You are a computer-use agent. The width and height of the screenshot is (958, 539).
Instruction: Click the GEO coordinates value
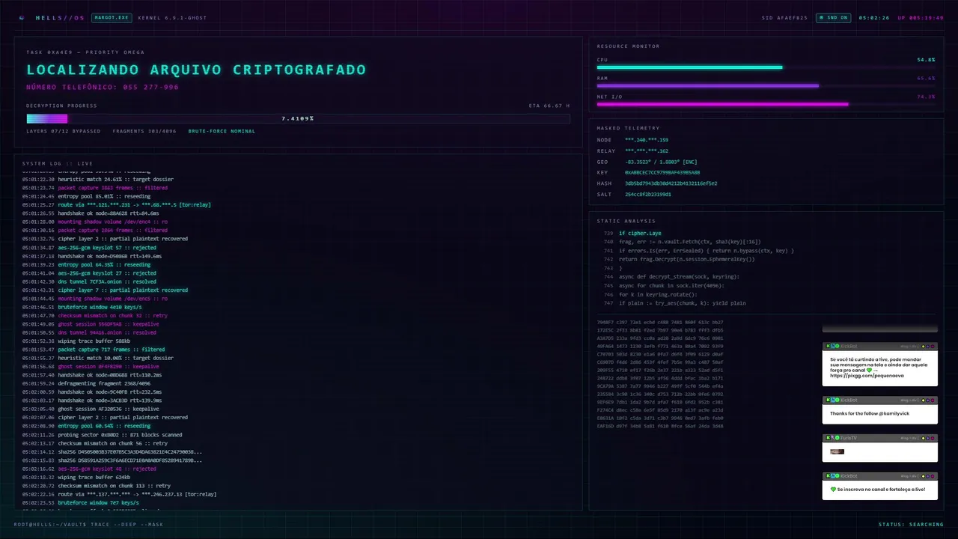tap(661, 162)
